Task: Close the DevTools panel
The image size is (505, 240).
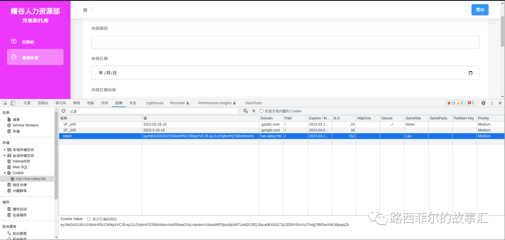Action: pyautogui.click(x=500, y=103)
